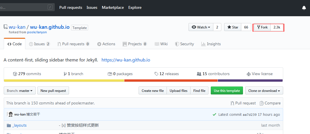This screenshot has width=310, height=134.
Task: View the 2.3k fork count
Action: 277,27
